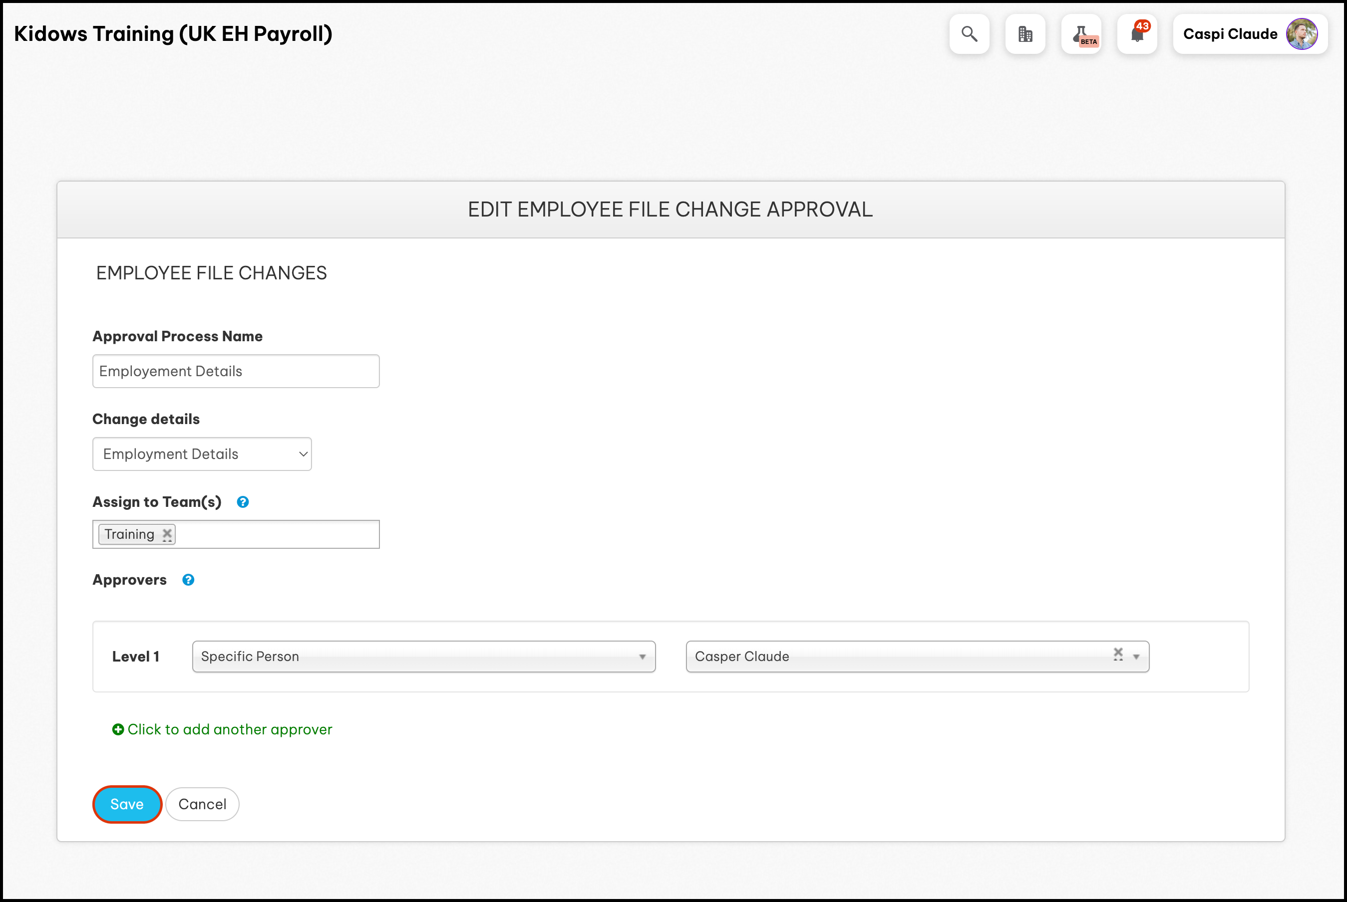This screenshot has width=1347, height=902.
Task: Click inside the Assign to Team(s) field
Action: tap(276, 534)
